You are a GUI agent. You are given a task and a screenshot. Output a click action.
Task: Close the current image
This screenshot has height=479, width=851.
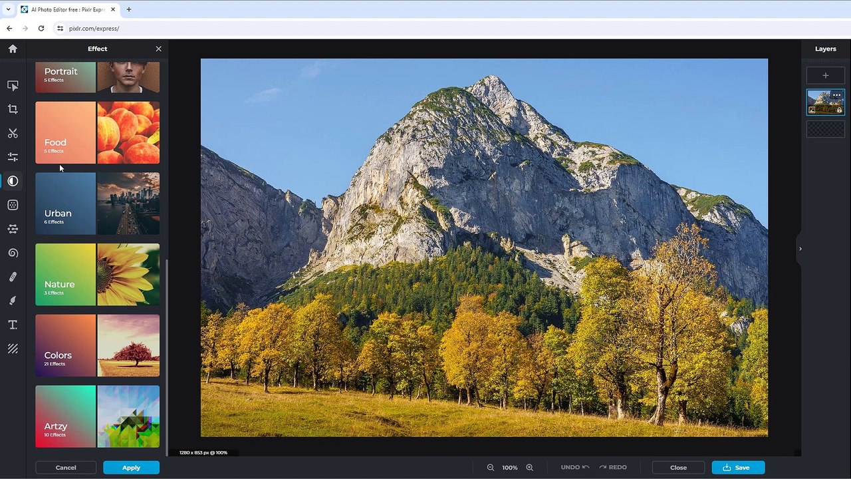point(678,468)
